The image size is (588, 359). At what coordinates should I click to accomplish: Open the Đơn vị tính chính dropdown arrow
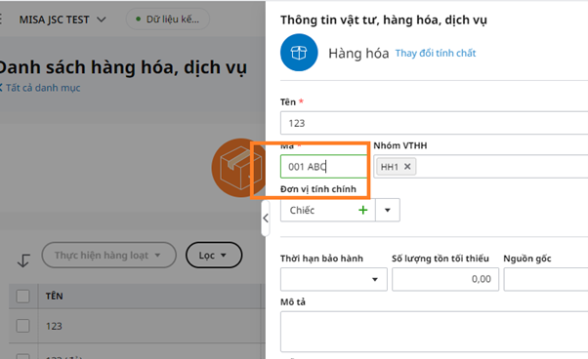tap(388, 210)
